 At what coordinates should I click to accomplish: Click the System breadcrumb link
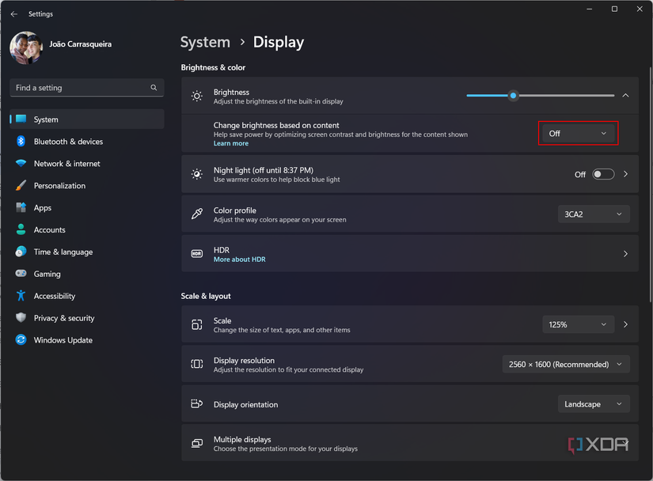pyautogui.click(x=205, y=43)
